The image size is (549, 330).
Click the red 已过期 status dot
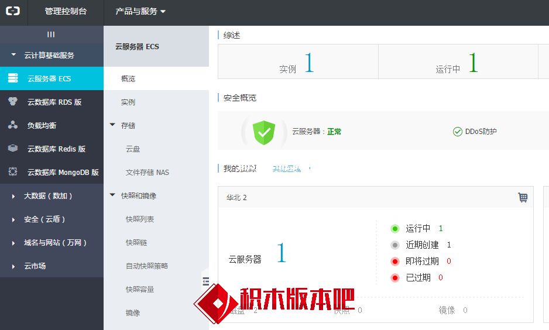pyautogui.click(x=395, y=278)
